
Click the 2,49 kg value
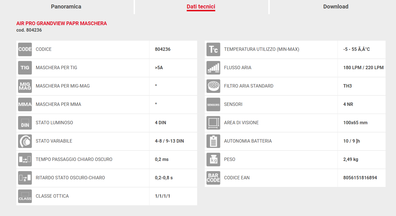tap(351, 160)
